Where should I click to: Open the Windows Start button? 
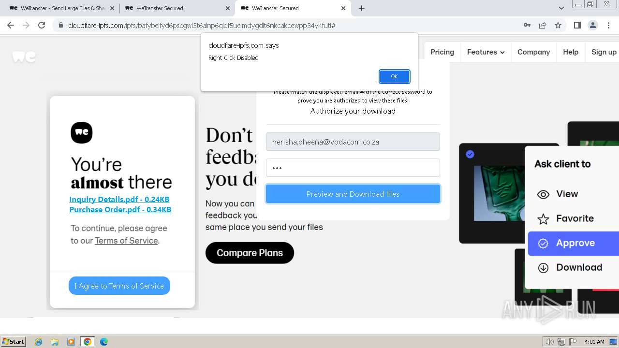(x=14, y=341)
